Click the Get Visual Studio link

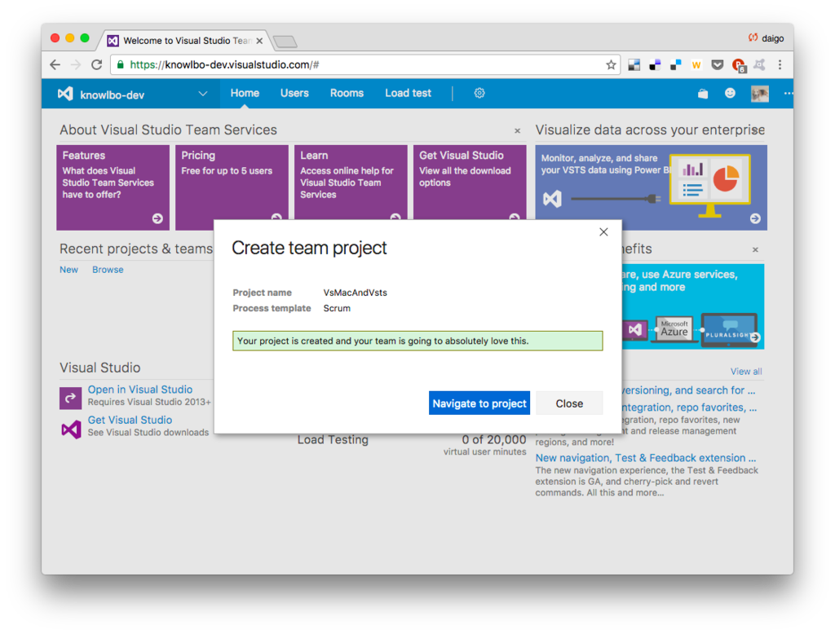click(130, 420)
